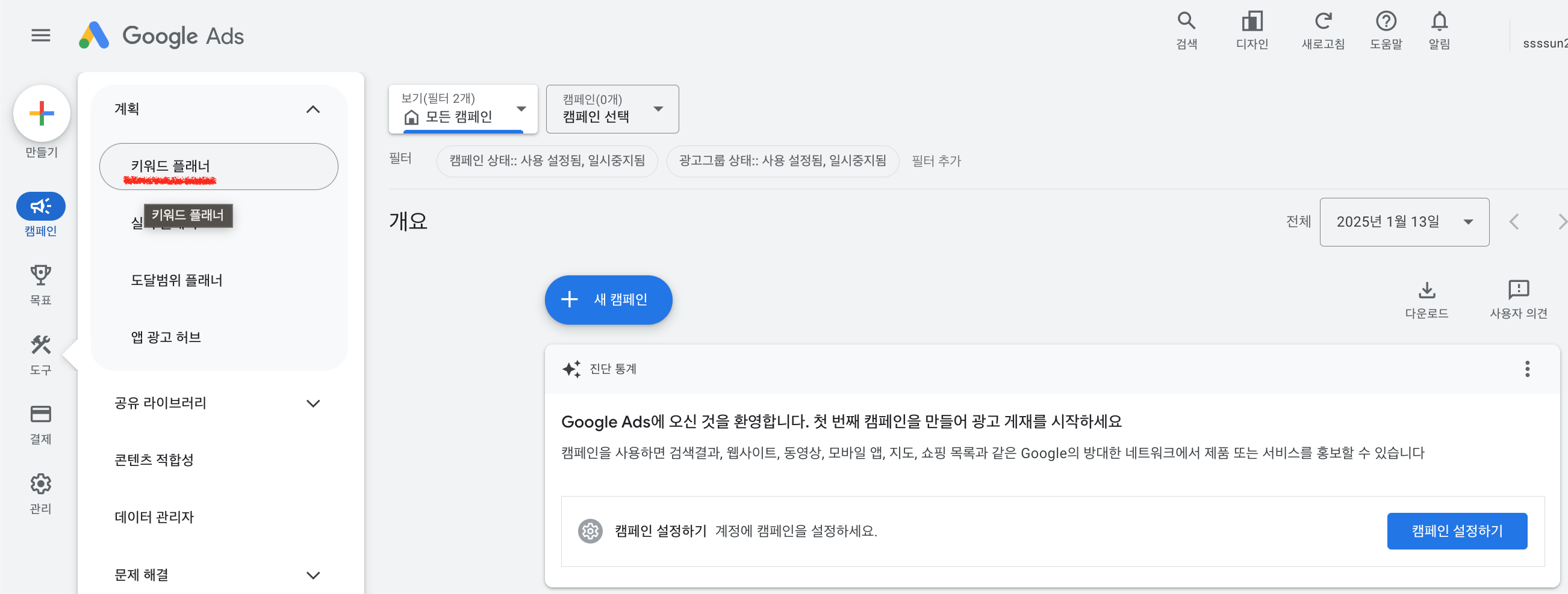Click the 필터 label
Screen dimensions: 1568x594
point(400,159)
